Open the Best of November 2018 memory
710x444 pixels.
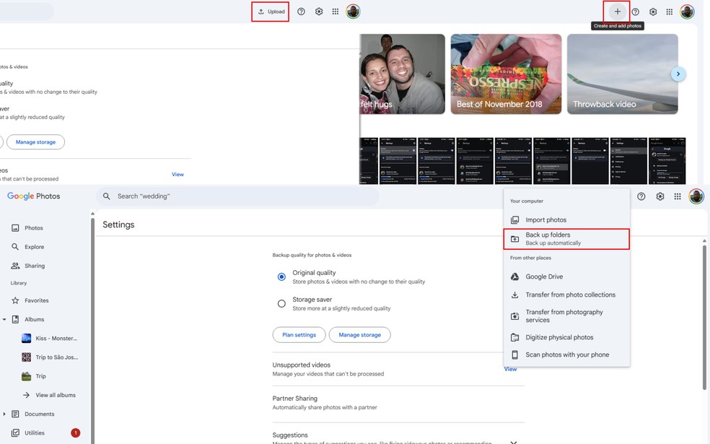[x=507, y=74]
